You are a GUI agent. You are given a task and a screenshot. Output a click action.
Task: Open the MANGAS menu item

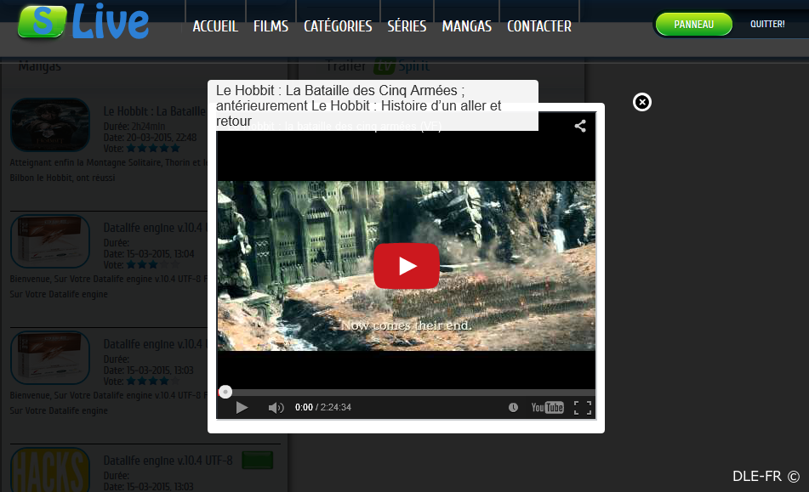[467, 25]
